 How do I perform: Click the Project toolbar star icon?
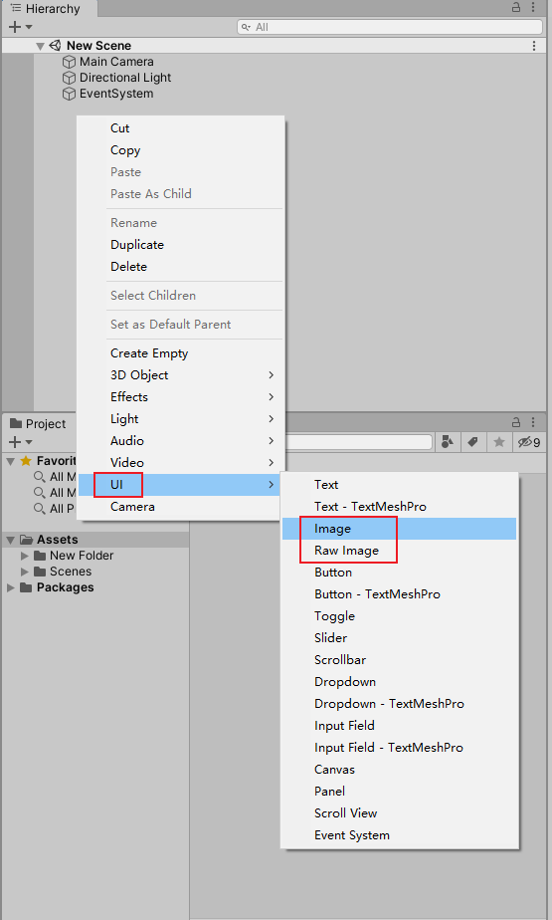[499, 442]
